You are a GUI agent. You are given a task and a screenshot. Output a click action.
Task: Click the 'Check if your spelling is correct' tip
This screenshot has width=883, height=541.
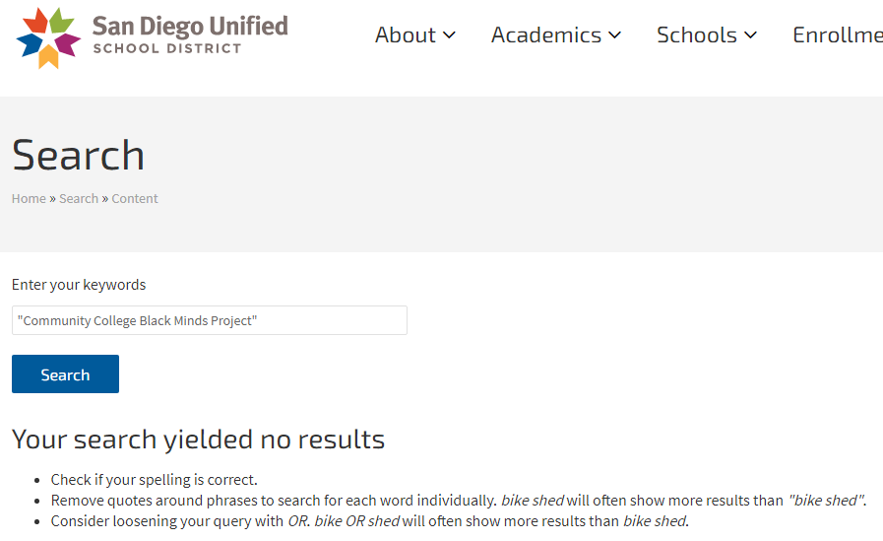pos(154,480)
